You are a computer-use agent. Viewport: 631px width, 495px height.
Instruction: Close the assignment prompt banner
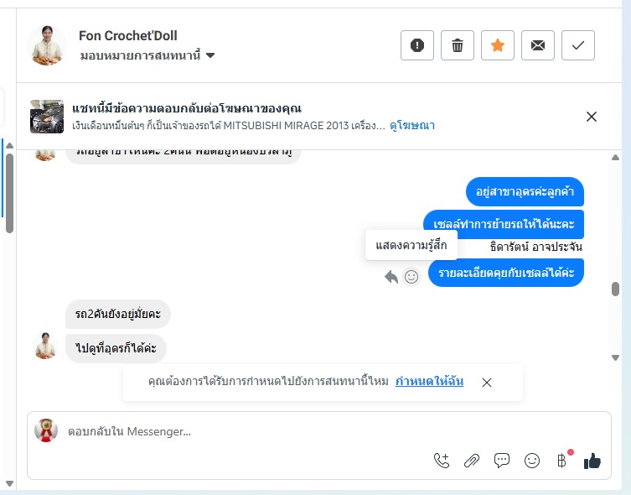tap(487, 383)
